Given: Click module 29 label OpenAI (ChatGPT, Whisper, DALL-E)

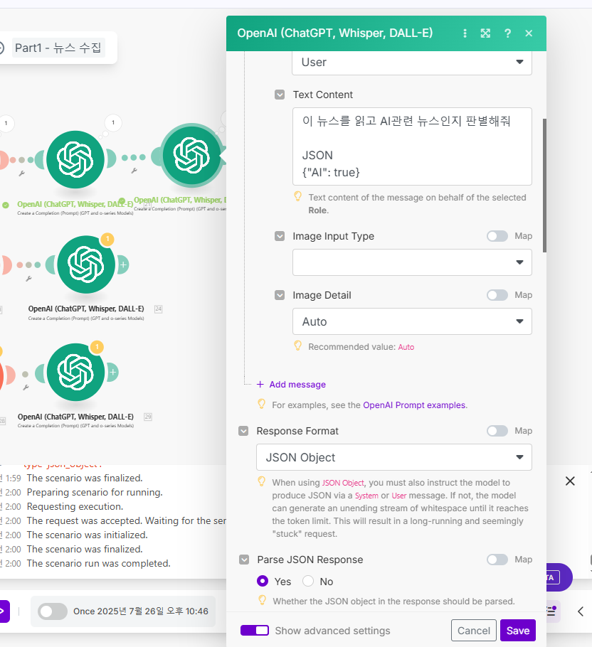Looking at the screenshot, I should pyautogui.click(x=75, y=417).
